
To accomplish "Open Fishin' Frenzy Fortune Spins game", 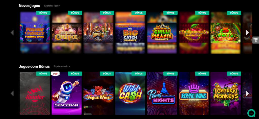I will pos(35,33).
